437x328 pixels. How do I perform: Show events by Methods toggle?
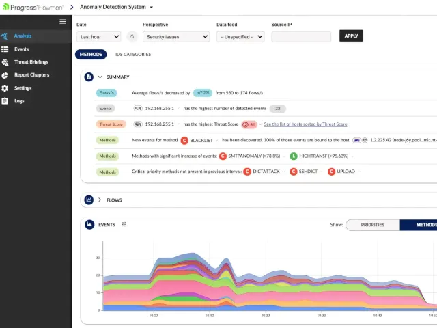[x=419, y=225]
